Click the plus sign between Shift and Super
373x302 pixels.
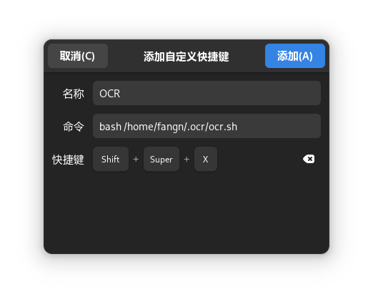click(136, 159)
